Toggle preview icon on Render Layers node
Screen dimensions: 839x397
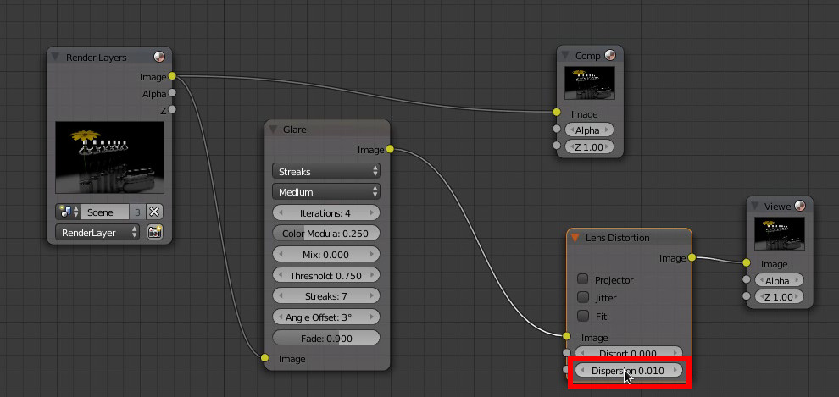click(159, 58)
